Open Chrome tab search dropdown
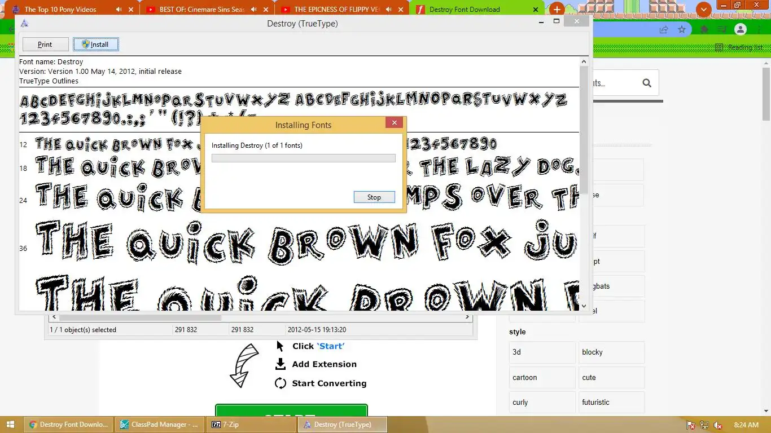The width and height of the screenshot is (771, 433). coord(703,10)
